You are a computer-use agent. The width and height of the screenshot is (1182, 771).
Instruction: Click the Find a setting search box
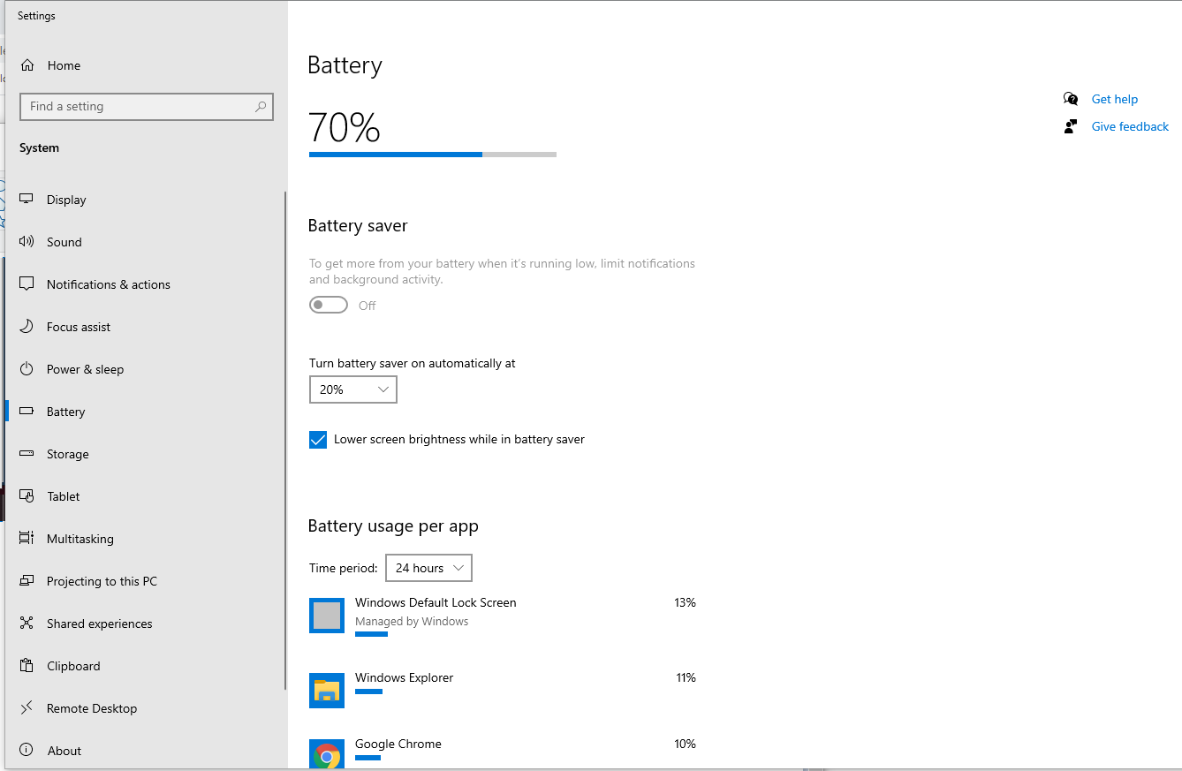(x=137, y=107)
